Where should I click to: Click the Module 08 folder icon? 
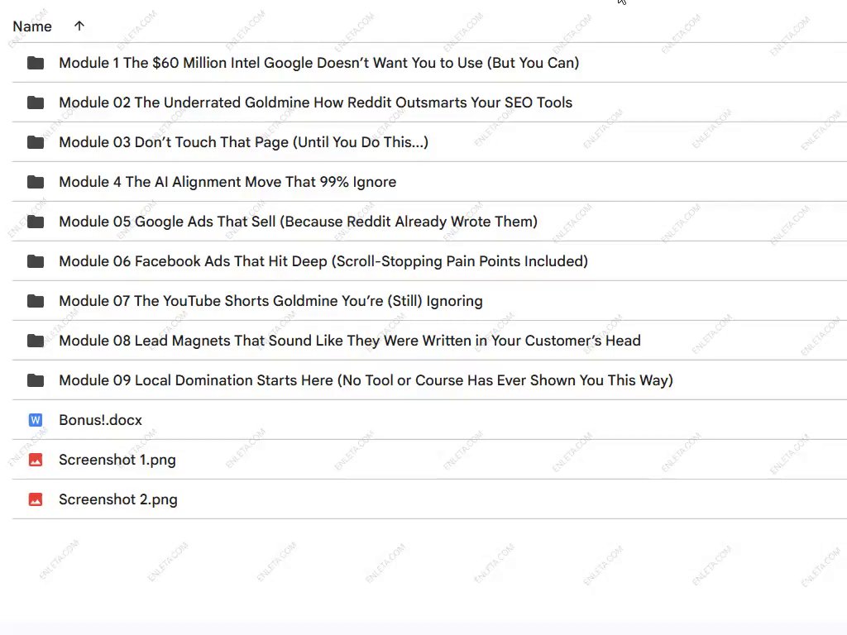tap(36, 341)
